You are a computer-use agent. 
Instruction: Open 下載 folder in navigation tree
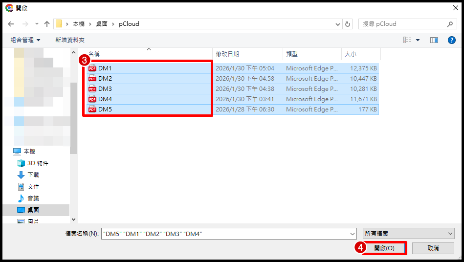(x=33, y=175)
